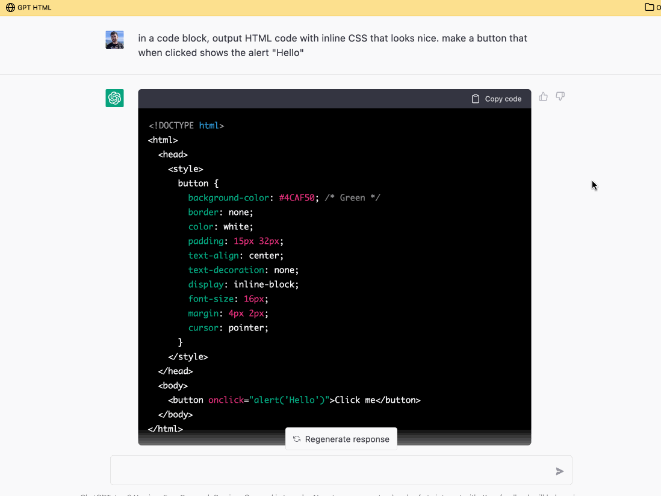Click the thumbs down icon
Screen dimensions: 661x496
click(560, 96)
